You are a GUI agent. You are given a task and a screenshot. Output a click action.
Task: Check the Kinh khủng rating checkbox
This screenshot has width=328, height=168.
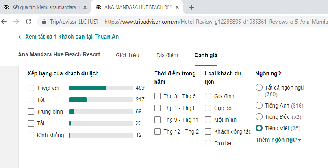click(31, 135)
